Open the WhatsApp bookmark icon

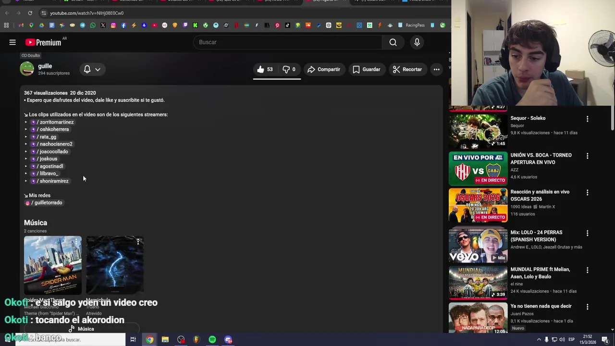tap(93, 25)
